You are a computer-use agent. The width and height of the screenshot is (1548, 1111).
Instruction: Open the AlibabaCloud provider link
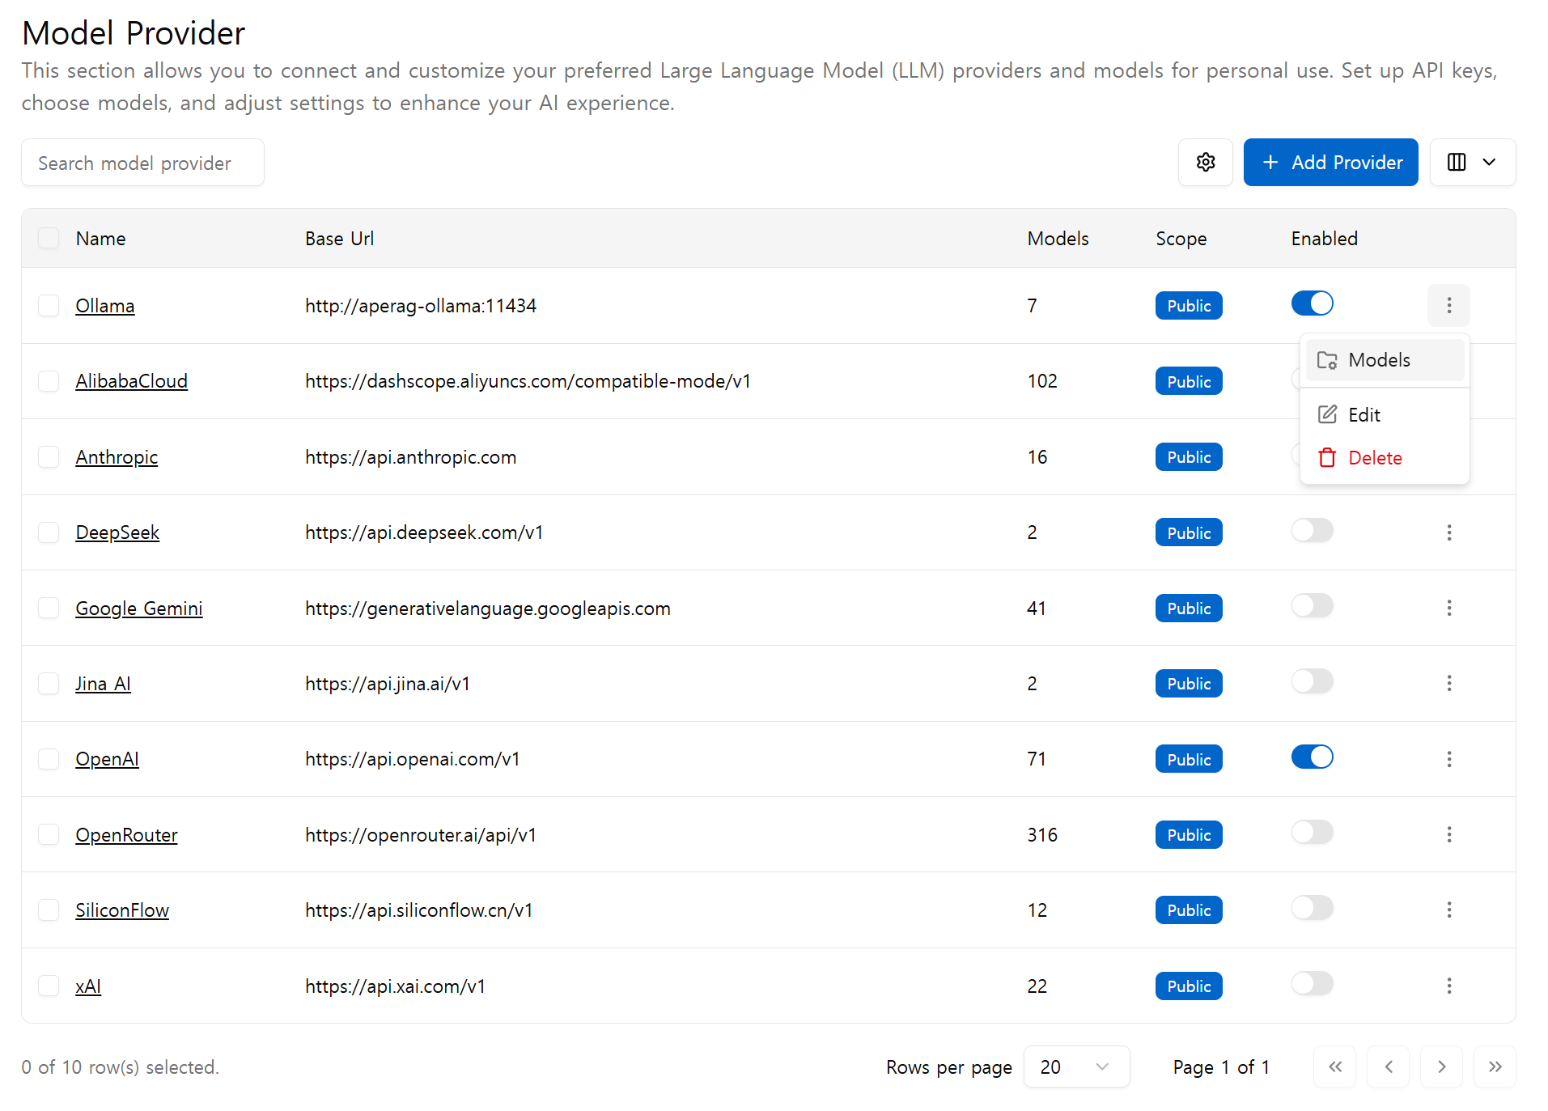tap(131, 381)
